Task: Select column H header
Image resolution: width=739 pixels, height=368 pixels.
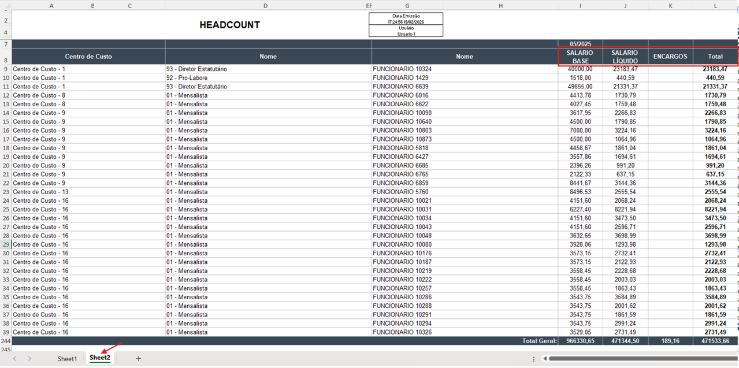Action: coord(500,6)
